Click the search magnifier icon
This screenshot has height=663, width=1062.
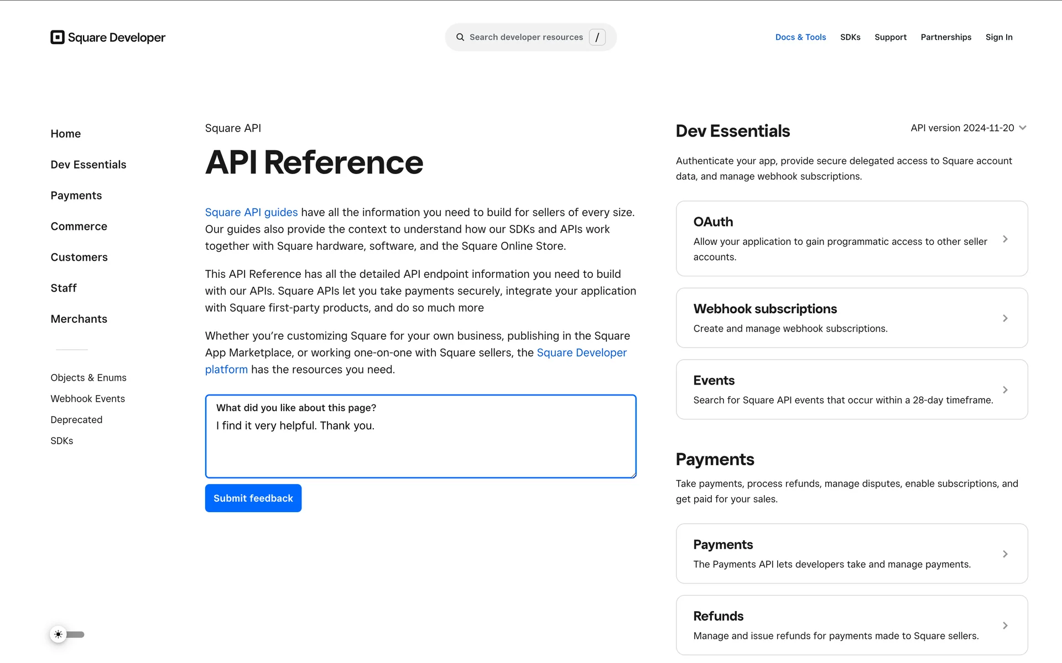click(x=460, y=37)
